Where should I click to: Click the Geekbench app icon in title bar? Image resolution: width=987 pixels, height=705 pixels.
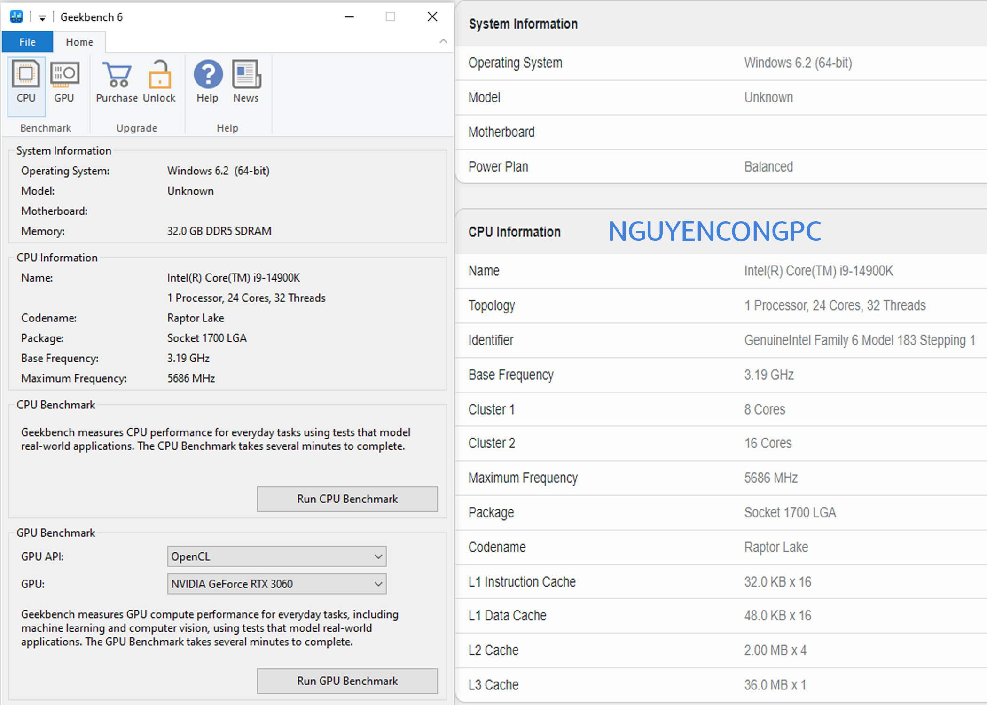pos(16,17)
